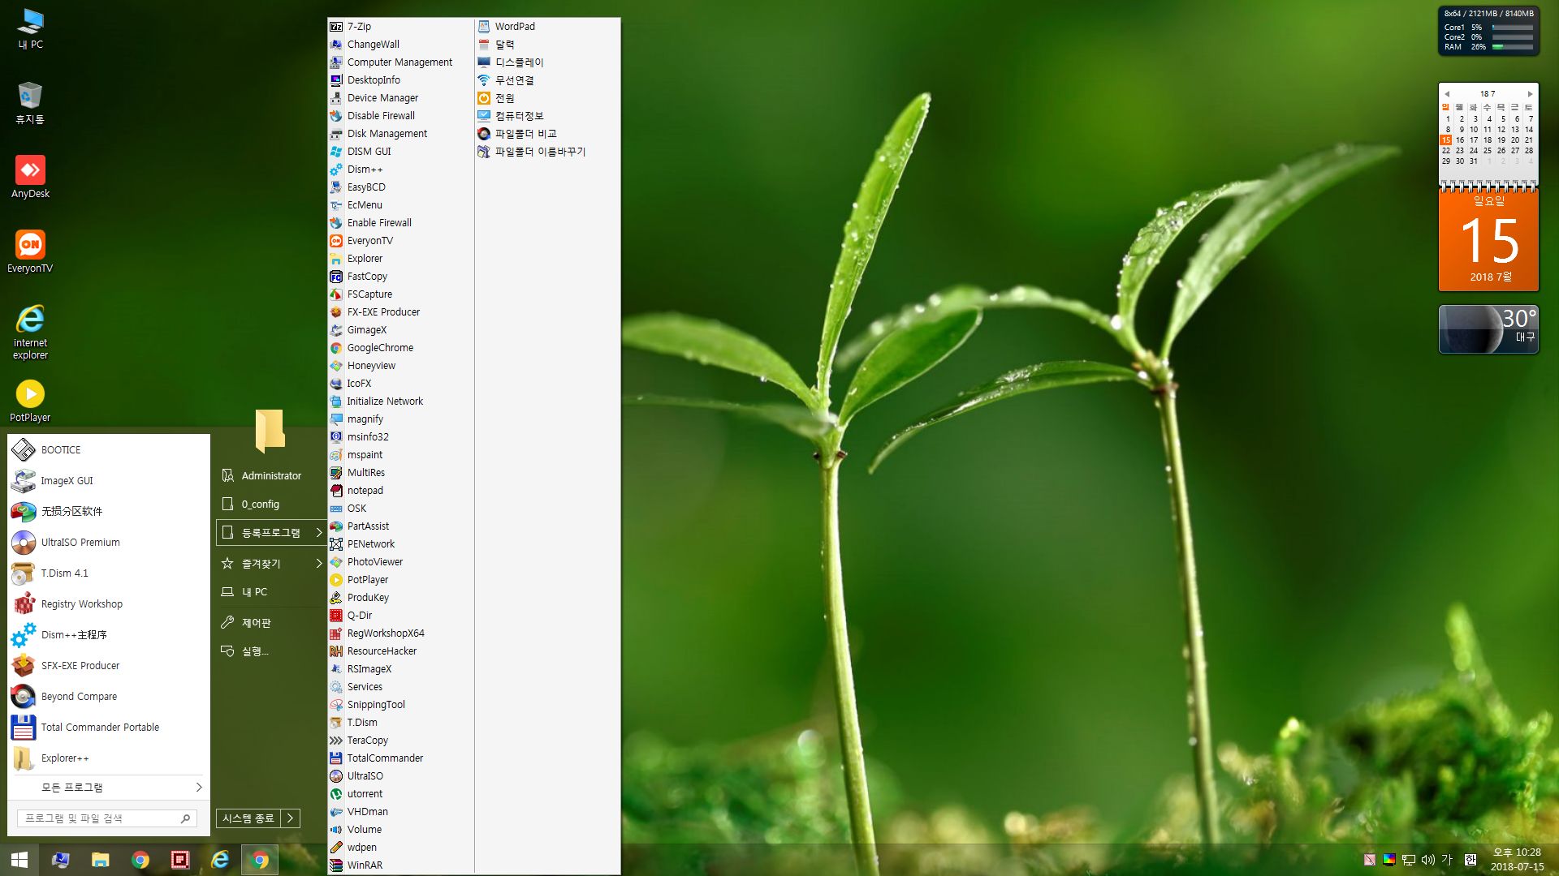Select WinRAR in the program list
1559x876 pixels.
pos(400,865)
